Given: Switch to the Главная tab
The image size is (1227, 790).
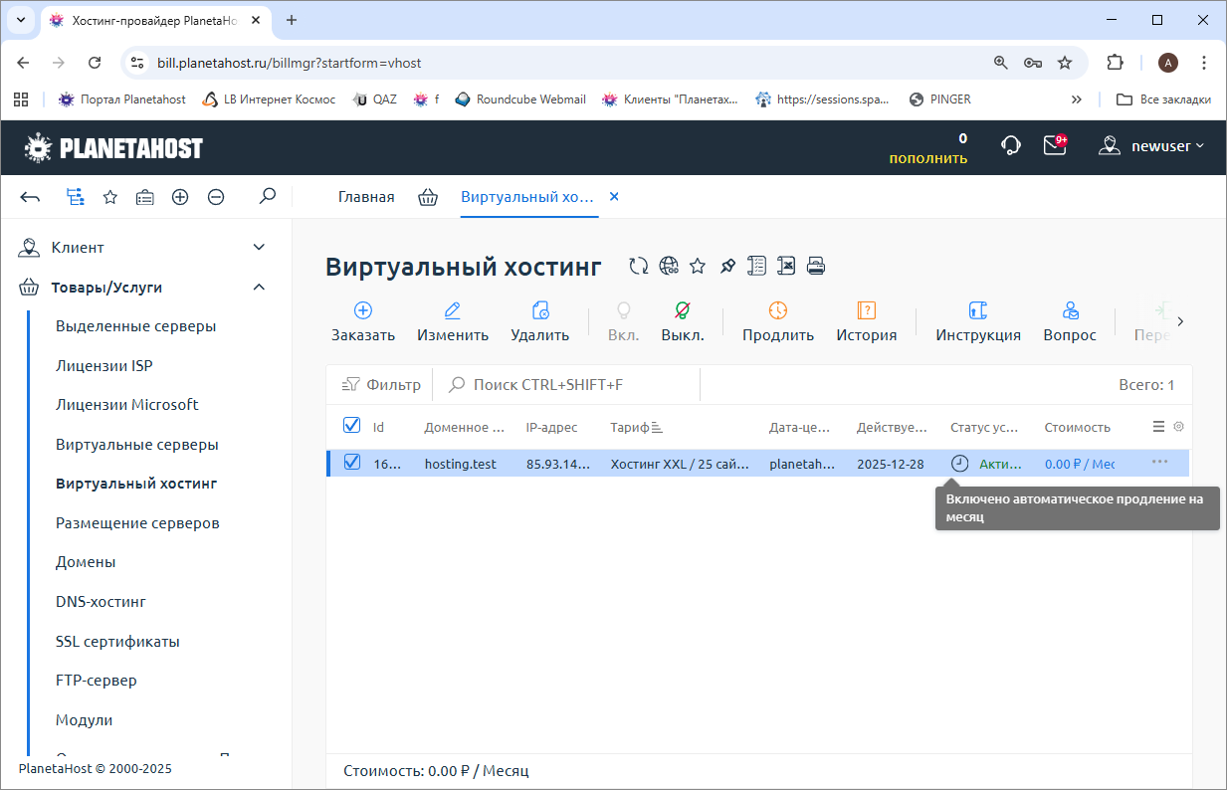Looking at the screenshot, I should point(366,197).
